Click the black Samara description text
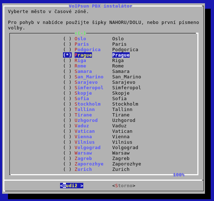Viewport: 214px width, 201px height. coord(121,71)
